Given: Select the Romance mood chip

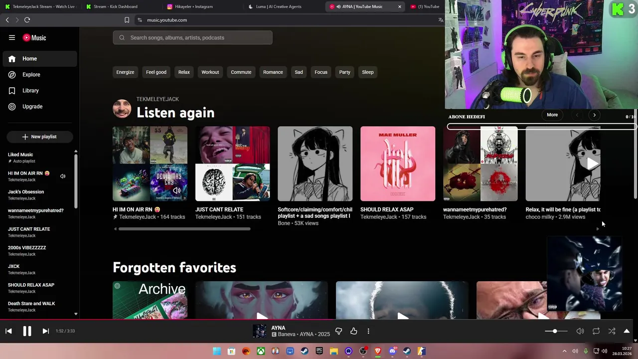Looking at the screenshot, I should coord(273,72).
